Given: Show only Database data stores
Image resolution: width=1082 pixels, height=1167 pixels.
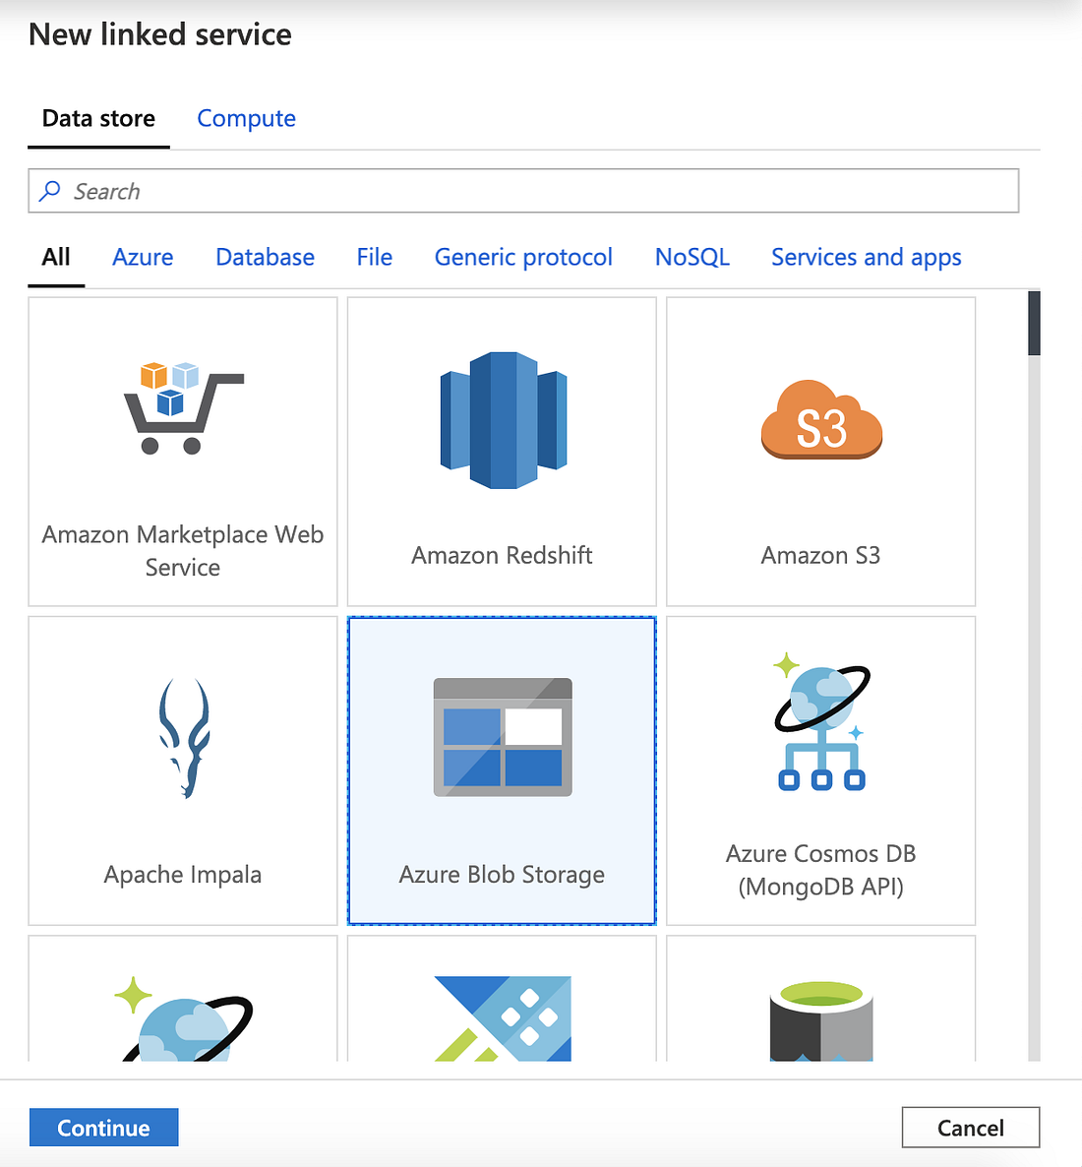Looking at the screenshot, I should pyautogui.click(x=264, y=257).
